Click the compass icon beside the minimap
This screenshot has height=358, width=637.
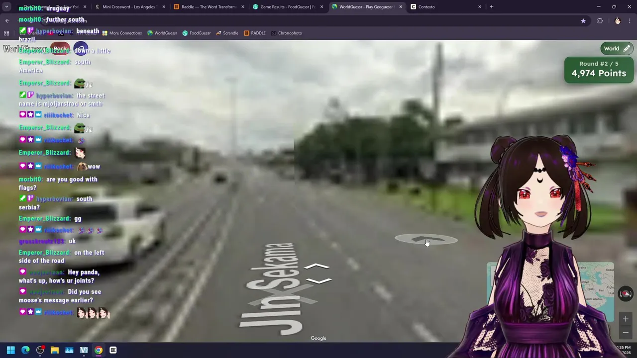pyautogui.click(x=626, y=294)
